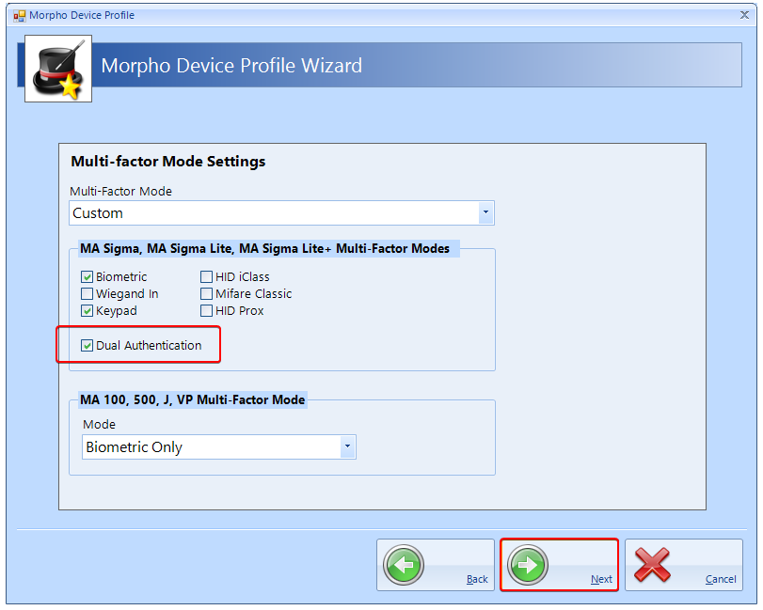Viewport: 763px width, 610px height.
Task: Go Back to the previous wizard page
Action: [436, 565]
